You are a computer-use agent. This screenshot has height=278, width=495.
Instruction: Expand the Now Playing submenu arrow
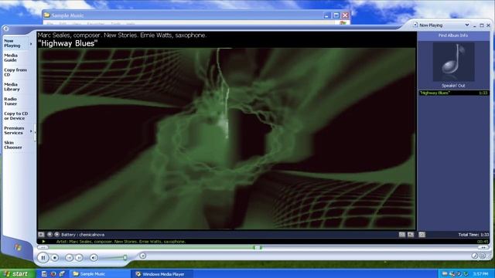click(31, 43)
